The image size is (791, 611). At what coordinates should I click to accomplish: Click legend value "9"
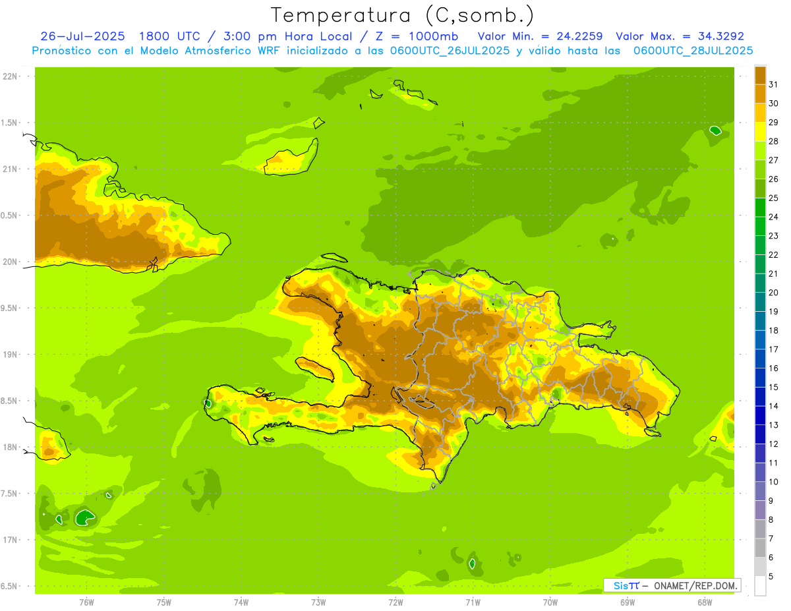click(771, 501)
